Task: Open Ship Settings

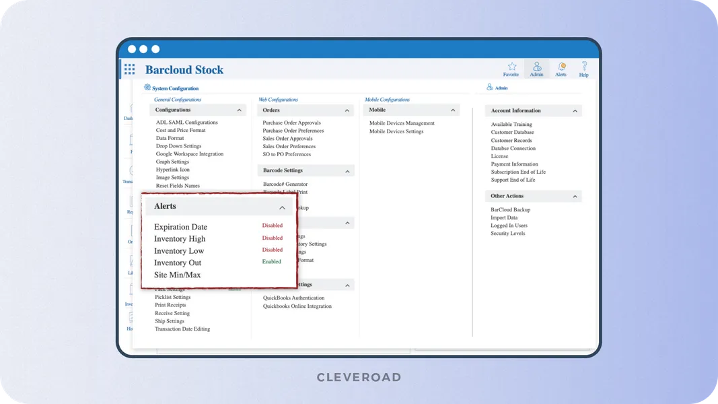Action: pos(170,321)
